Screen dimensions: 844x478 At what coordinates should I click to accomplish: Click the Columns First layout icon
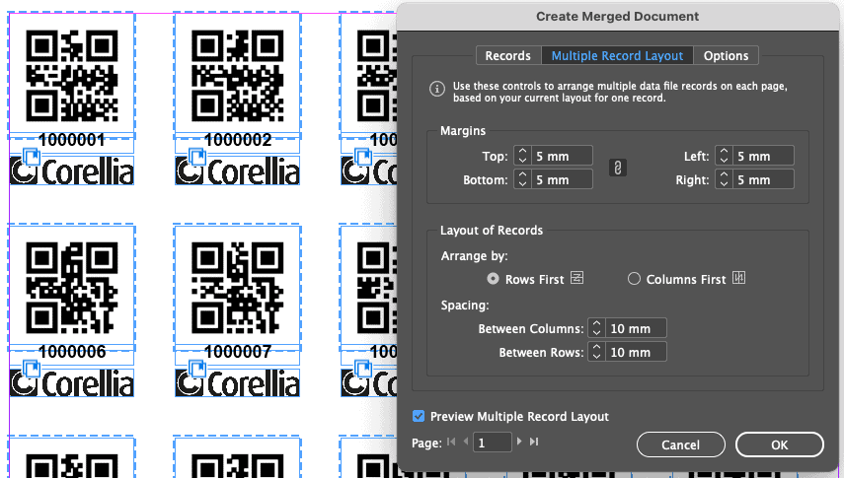click(x=739, y=278)
